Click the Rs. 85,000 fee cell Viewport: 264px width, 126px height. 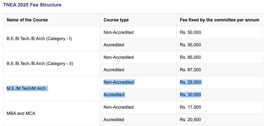tap(190, 57)
